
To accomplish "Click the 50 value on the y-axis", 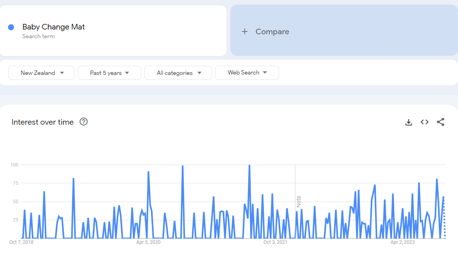I will [16, 202].
